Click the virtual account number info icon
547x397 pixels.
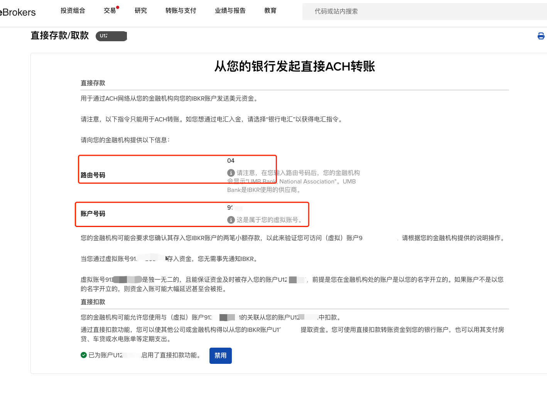(x=231, y=220)
